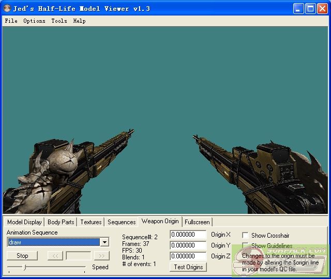Step to next frame with >> button
This screenshot has height=279, width=331.
tap(102, 256)
